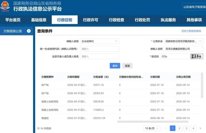Viewport: 206px width, 133px height.
Task: Go to page 2 of results
Action: pos(179,128)
